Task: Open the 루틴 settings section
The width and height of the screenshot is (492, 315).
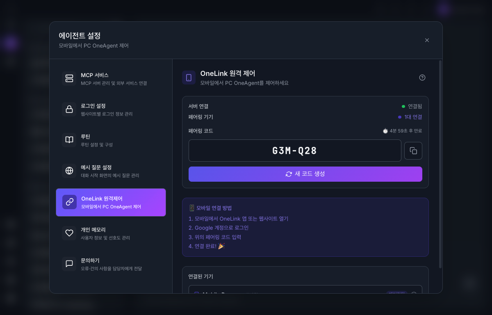Action: click(111, 140)
